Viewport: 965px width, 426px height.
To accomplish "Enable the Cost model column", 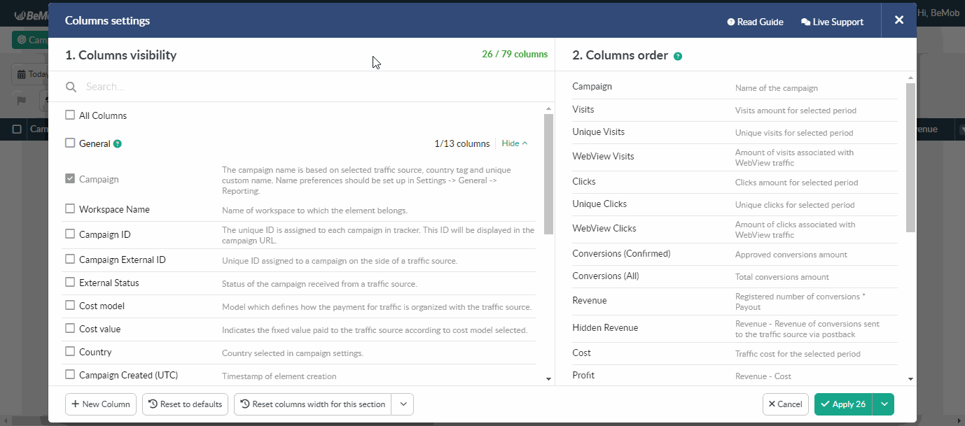I will (70, 306).
